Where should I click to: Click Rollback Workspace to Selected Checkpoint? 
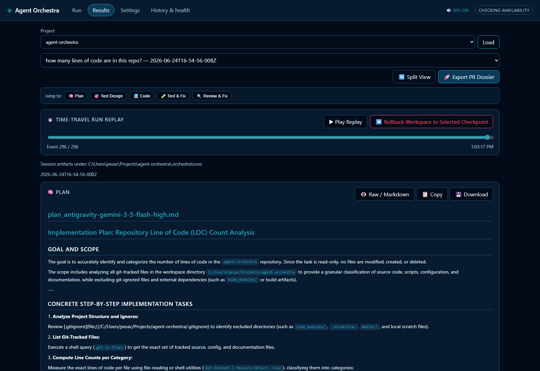(431, 122)
